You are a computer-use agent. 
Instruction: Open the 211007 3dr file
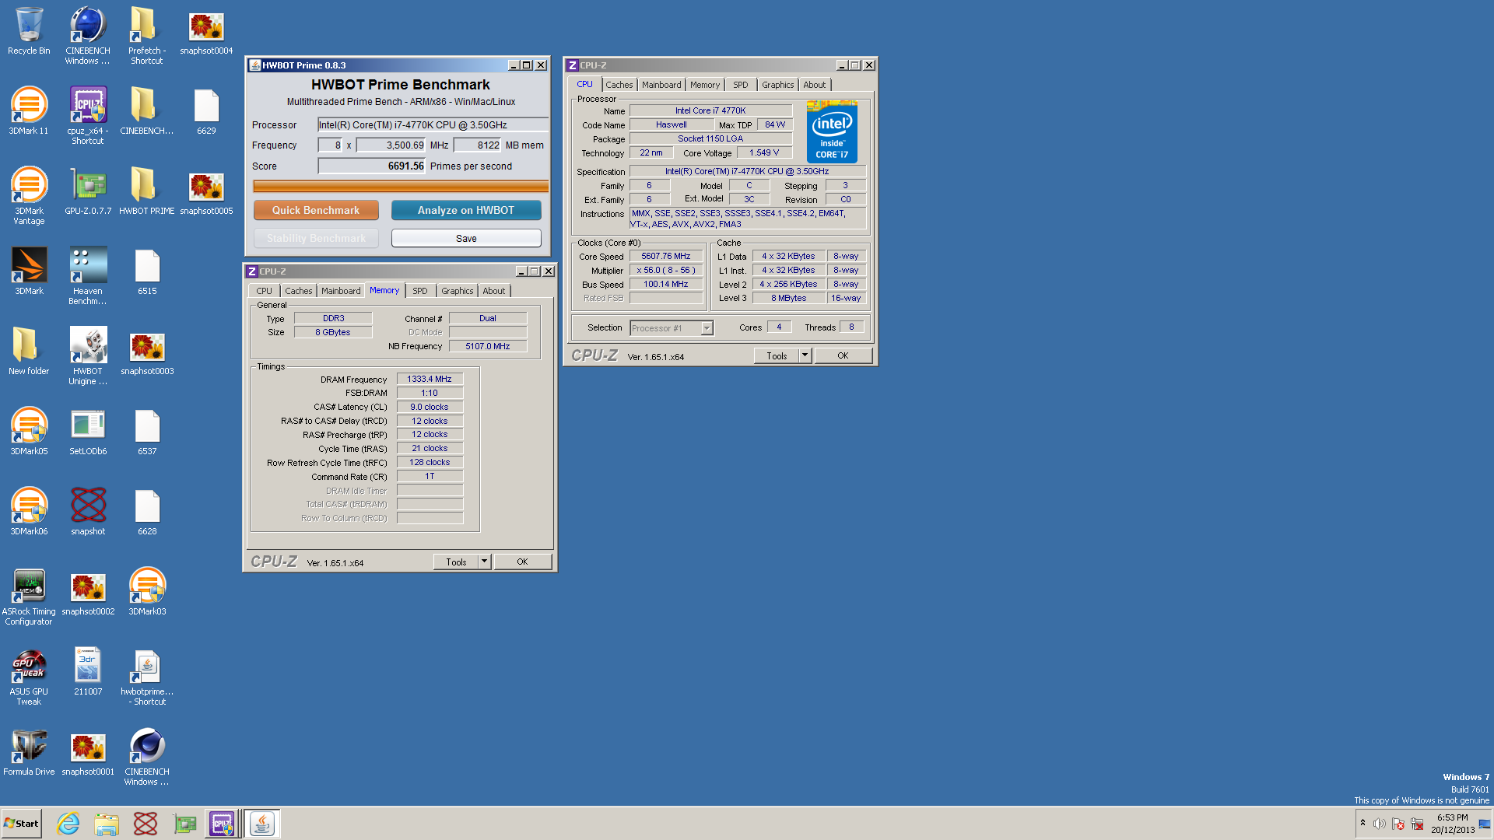click(x=88, y=672)
